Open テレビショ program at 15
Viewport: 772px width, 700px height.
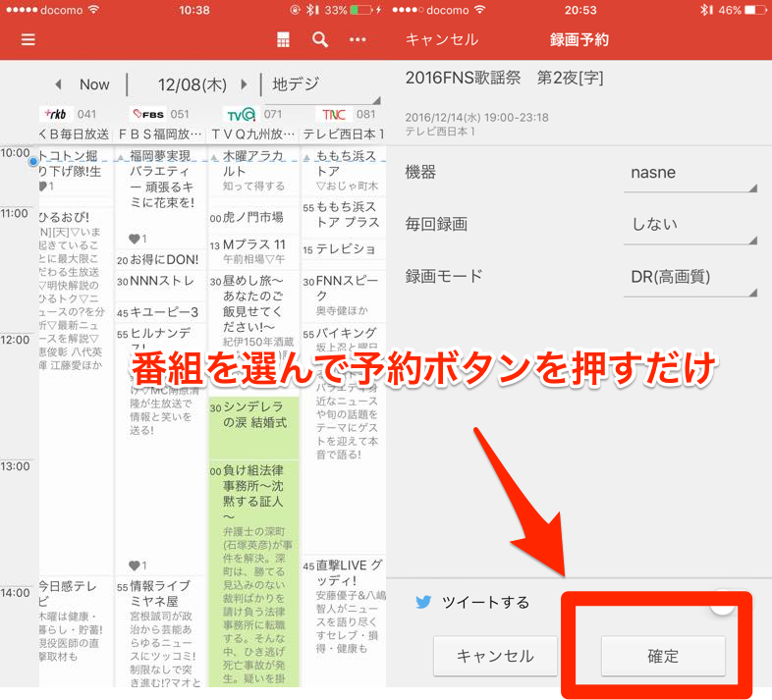click(344, 249)
